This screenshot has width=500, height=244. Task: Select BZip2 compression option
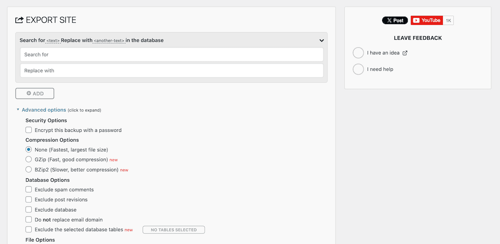[x=29, y=170]
